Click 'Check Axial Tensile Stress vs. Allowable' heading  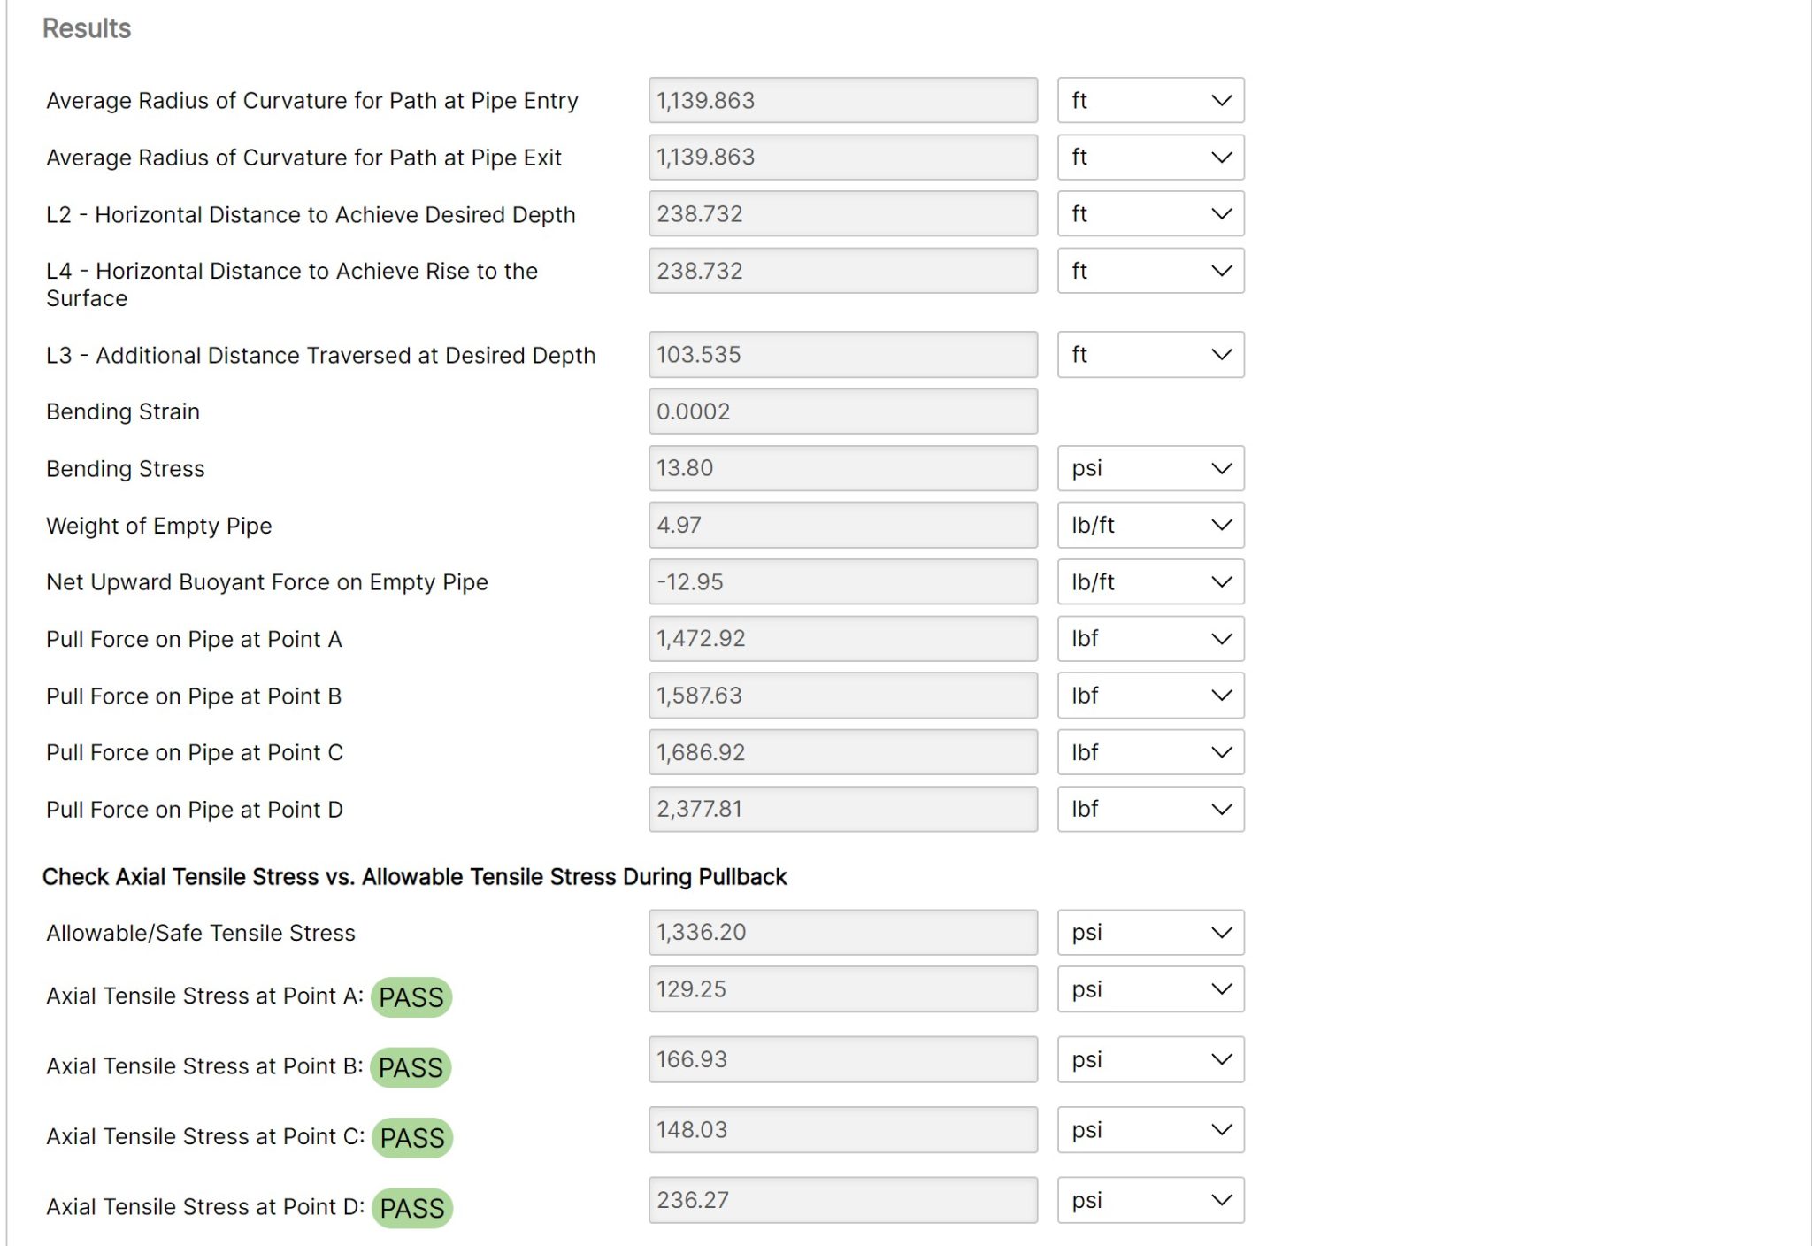click(415, 876)
